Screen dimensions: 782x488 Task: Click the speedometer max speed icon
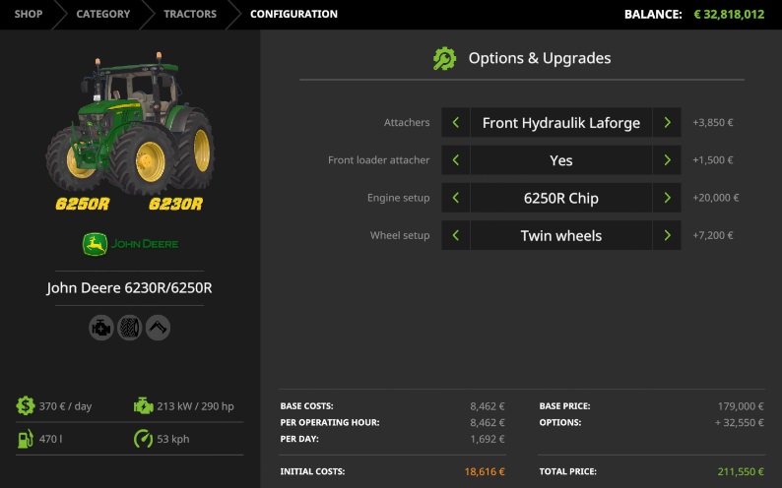[x=144, y=439]
